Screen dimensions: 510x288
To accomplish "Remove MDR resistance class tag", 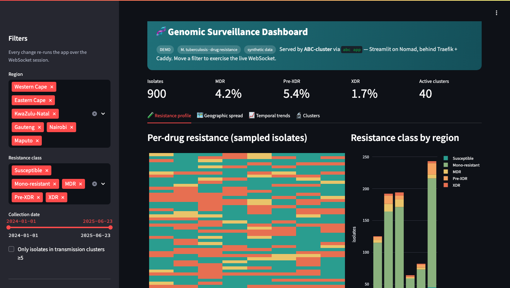I will 80,184.
